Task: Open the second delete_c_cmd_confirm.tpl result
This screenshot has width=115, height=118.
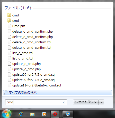Action: click(32, 48)
